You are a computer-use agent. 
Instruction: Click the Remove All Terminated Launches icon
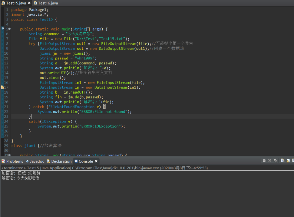coord(275,161)
